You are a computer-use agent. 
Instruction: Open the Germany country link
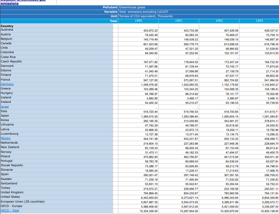point(7,84)
